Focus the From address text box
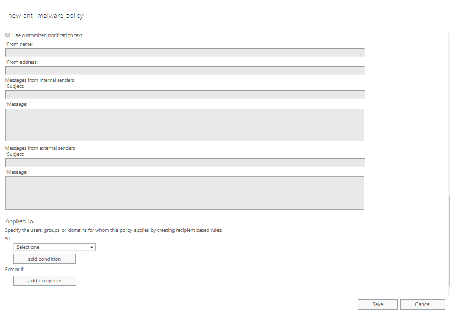The image size is (450, 323). pyautogui.click(x=185, y=70)
